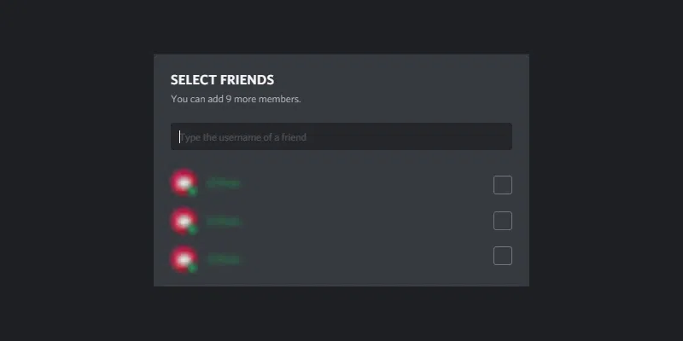This screenshot has height=341, width=683.
Task: Click the "SELECT FRIENDS" heading
Action: (x=222, y=80)
